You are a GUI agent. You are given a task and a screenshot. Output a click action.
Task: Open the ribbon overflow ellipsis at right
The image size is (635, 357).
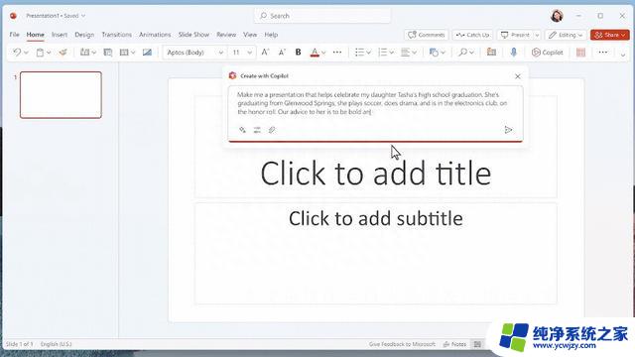click(x=603, y=53)
